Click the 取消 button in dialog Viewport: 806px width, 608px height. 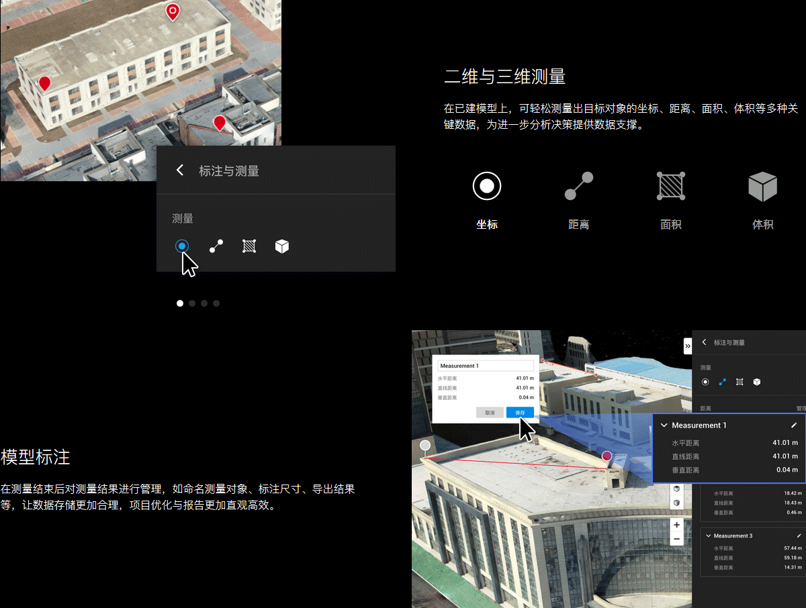click(x=490, y=413)
